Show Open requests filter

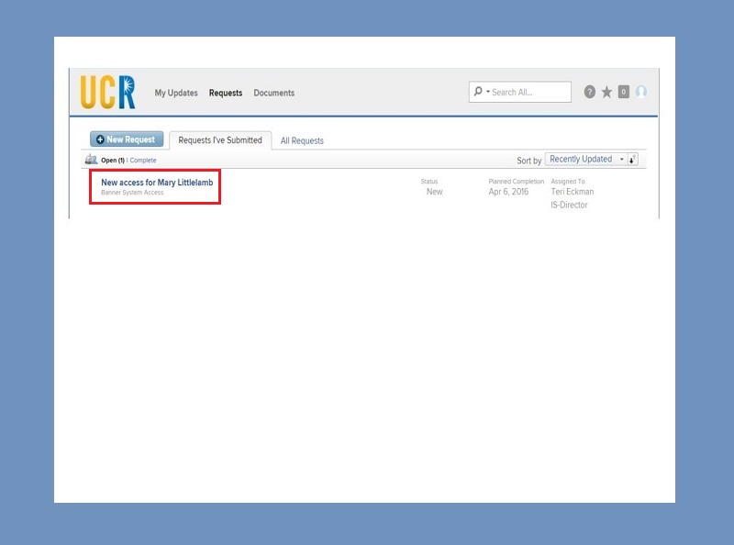(x=112, y=161)
